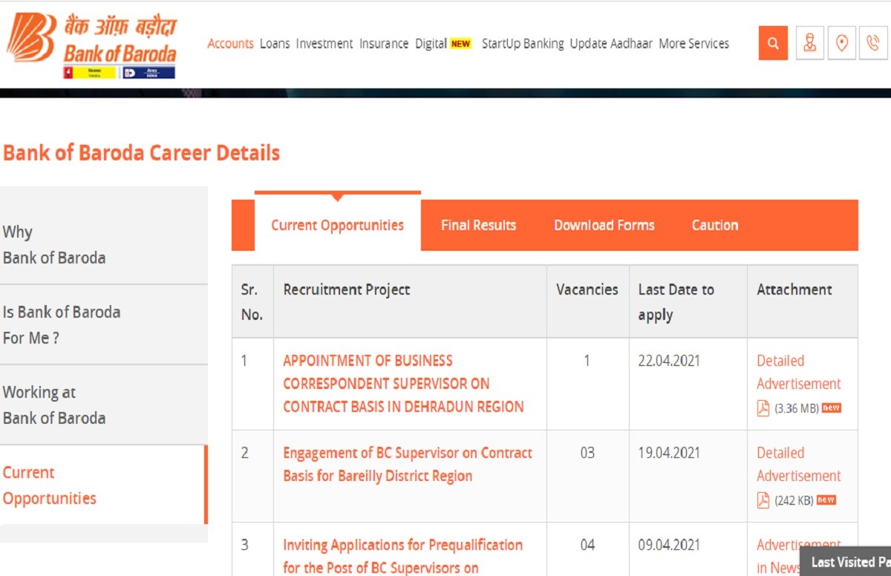Open PDF icon for Bareilly advertisement

click(763, 500)
